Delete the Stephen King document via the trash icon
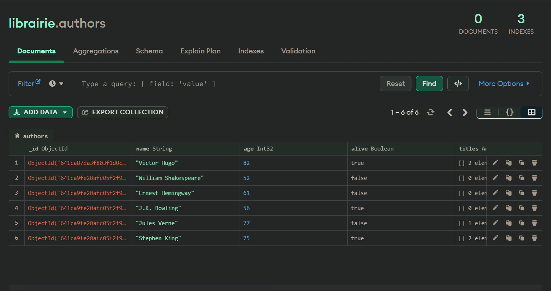The width and height of the screenshot is (551, 291). pyautogui.click(x=534, y=238)
